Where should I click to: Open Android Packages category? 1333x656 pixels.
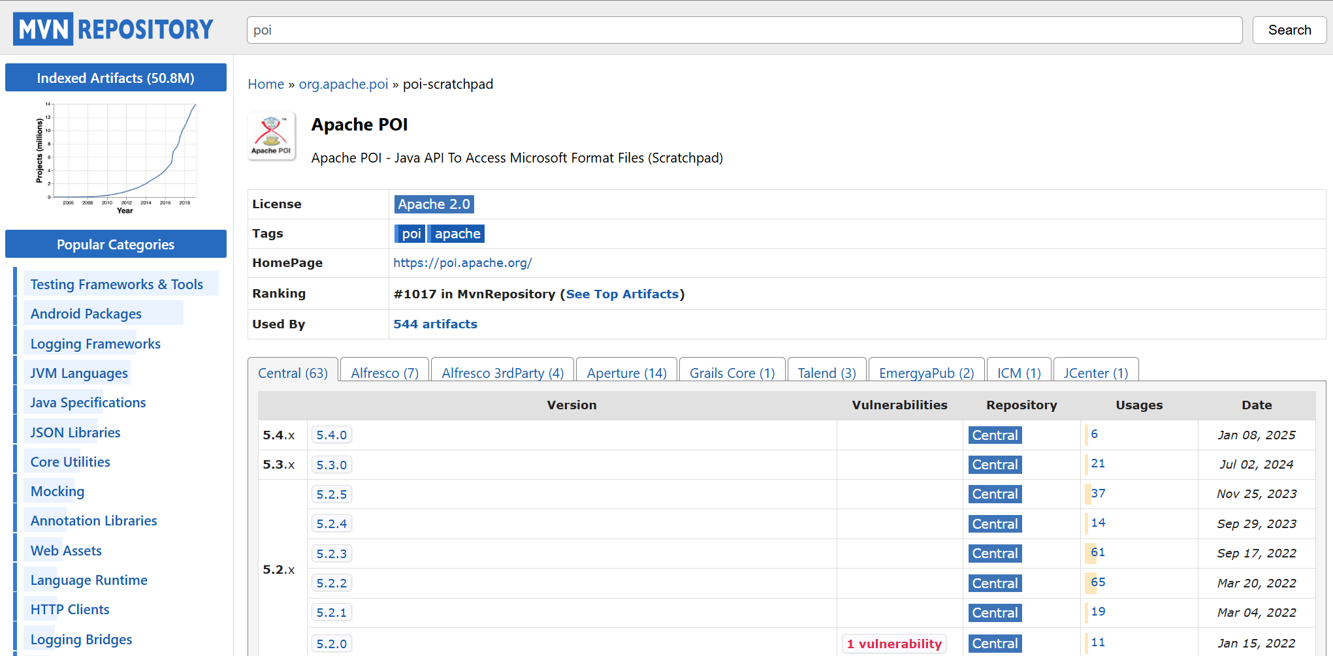coord(86,314)
